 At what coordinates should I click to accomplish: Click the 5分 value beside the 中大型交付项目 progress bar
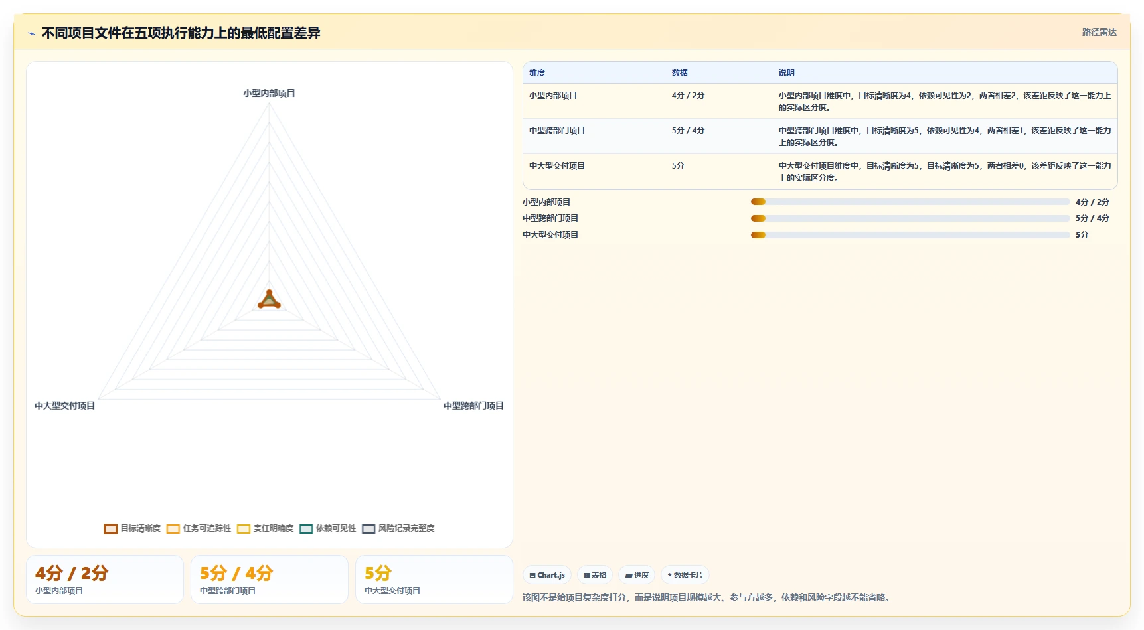1082,235
